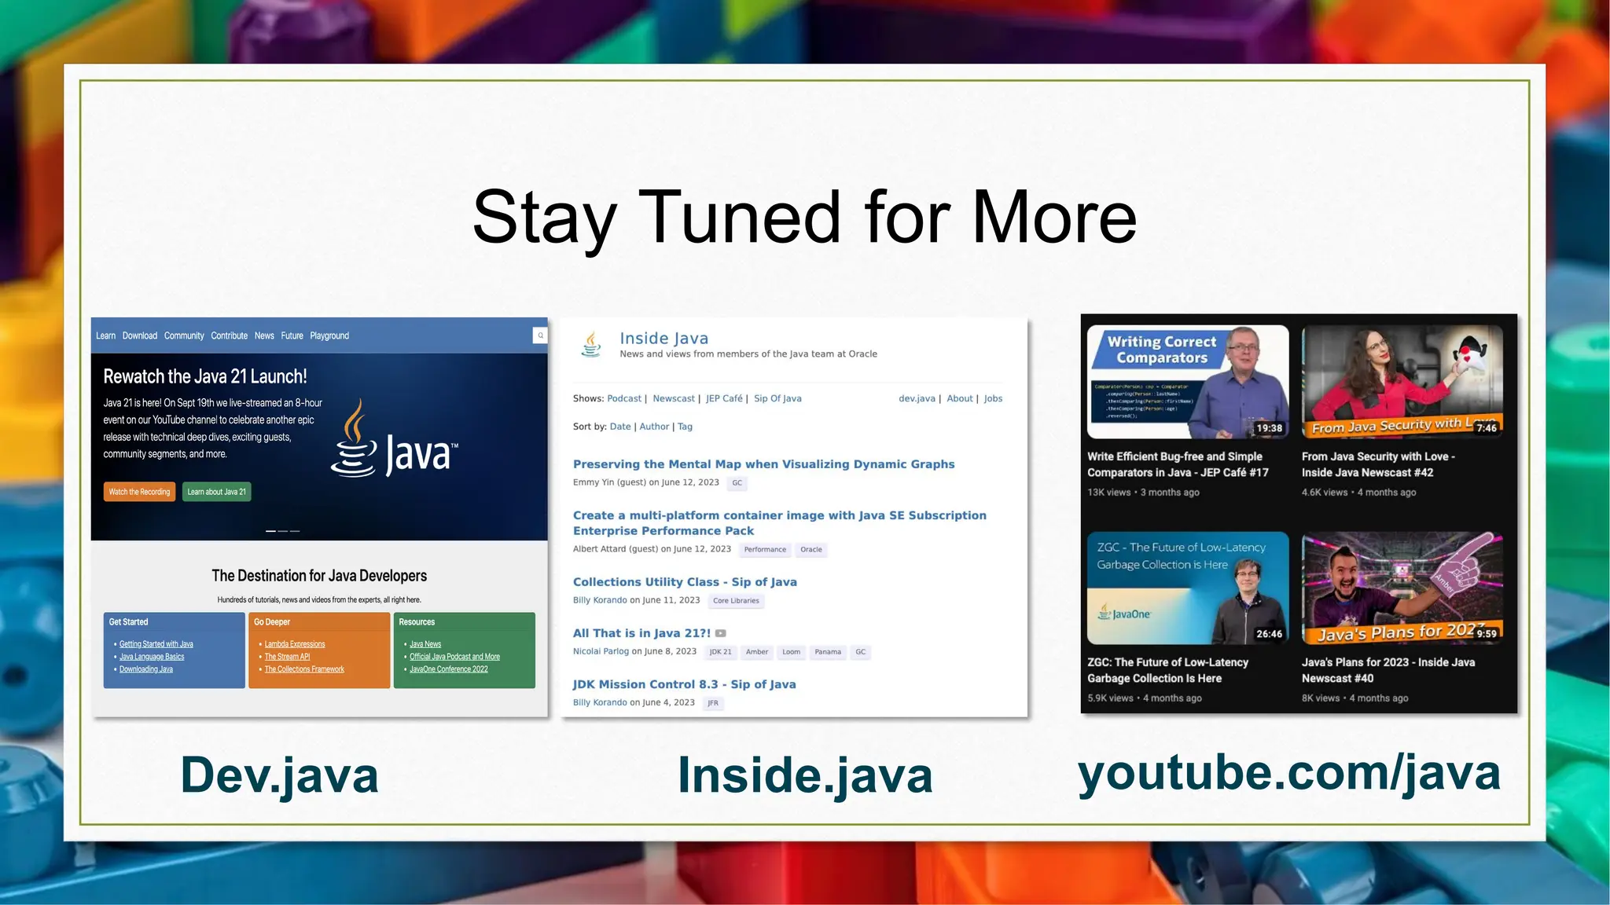The width and height of the screenshot is (1610, 905).
Task: Select Community in Dev.java navigation
Action: 184,335
